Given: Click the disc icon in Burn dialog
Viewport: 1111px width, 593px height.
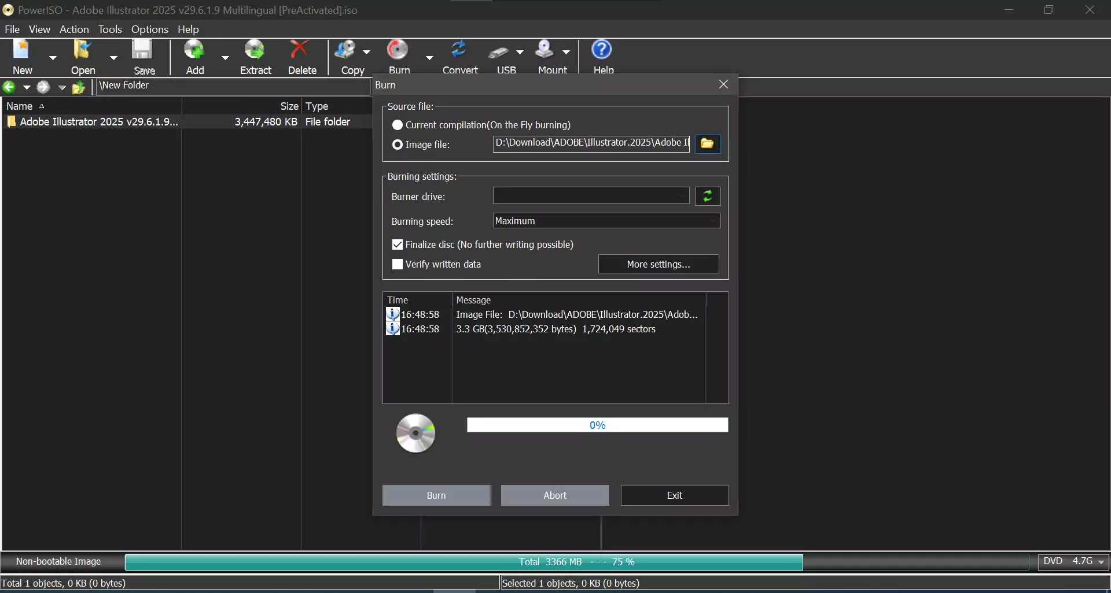Looking at the screenshot, I should coord(415,433).
